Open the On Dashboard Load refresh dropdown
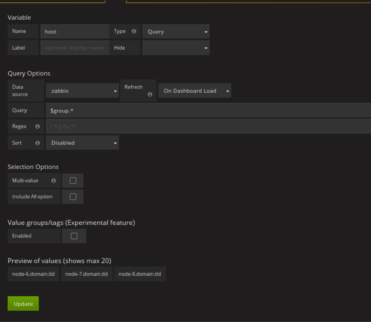 [x=195, y=91]
